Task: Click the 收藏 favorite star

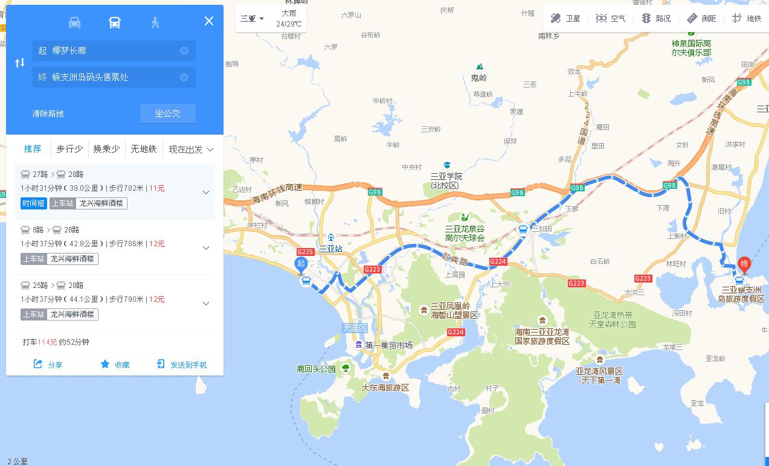Action: [x=105, y=364]
